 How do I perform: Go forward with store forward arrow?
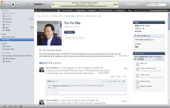(40, 11)
